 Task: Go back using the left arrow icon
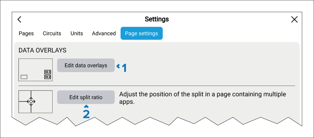pyautogui.click(x=19, y=19)
